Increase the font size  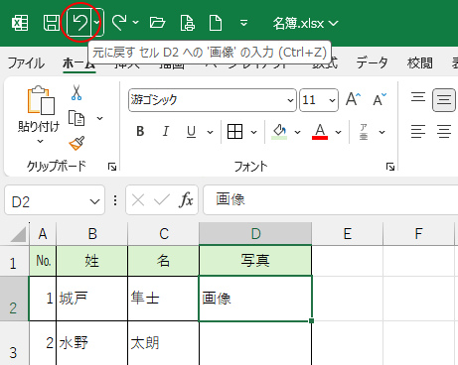point(353,99)
